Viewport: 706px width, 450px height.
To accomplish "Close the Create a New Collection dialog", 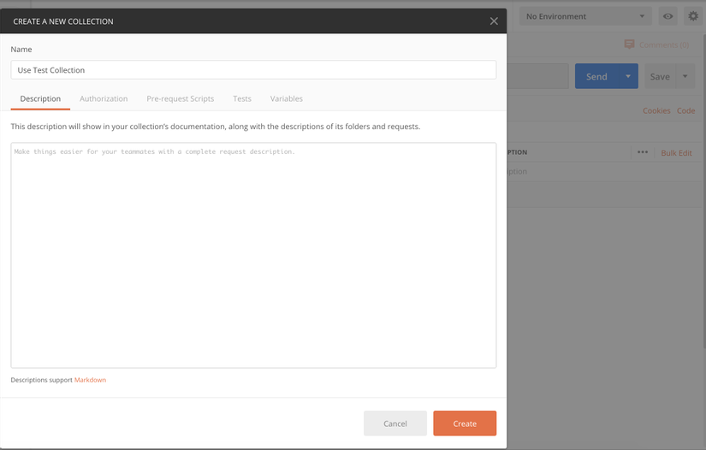I will click(494, 21).
